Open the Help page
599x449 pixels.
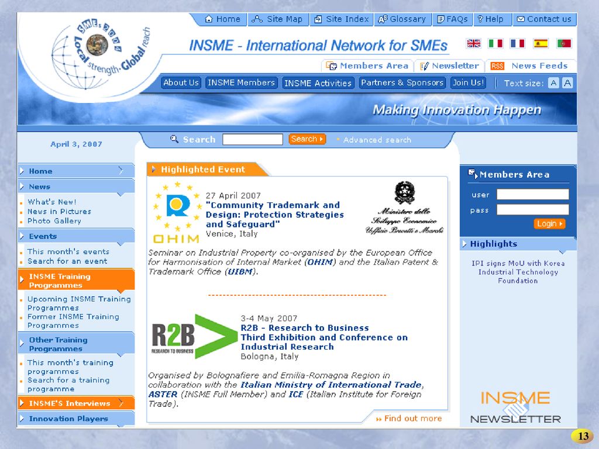point(491,19)
